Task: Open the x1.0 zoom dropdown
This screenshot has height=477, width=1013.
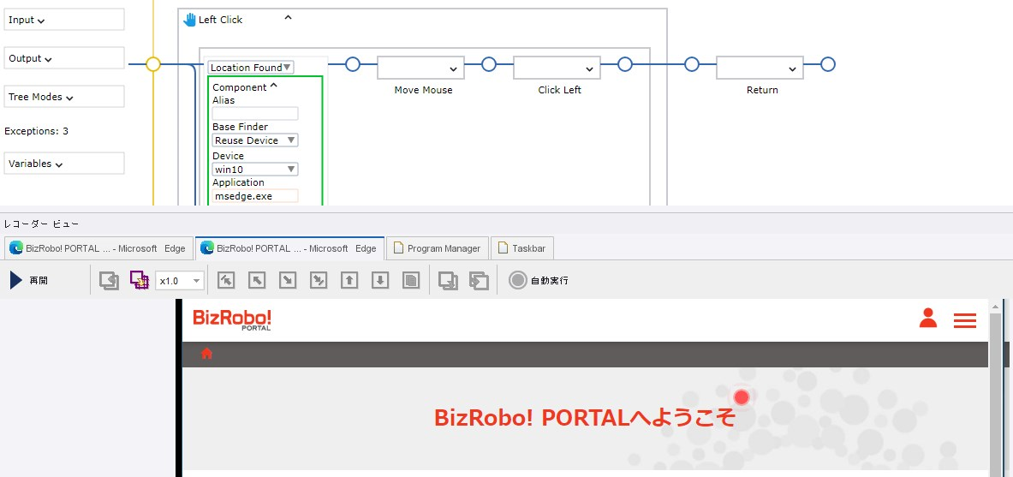Action: (180, 281)
